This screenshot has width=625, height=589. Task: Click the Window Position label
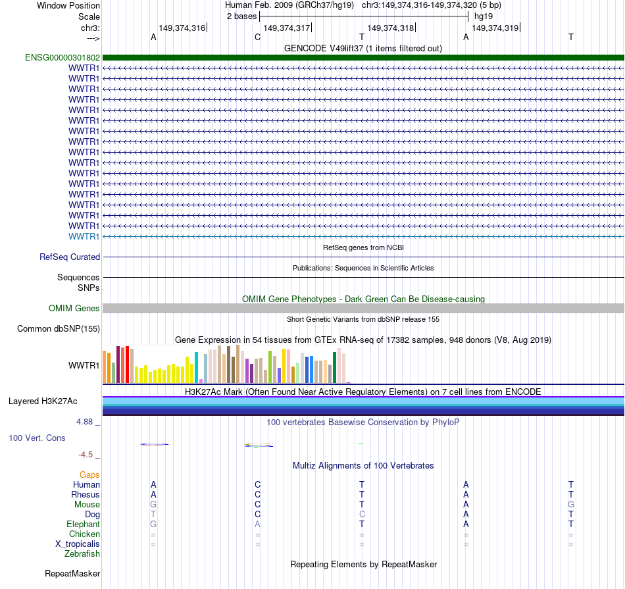click(x=68, y=5)
